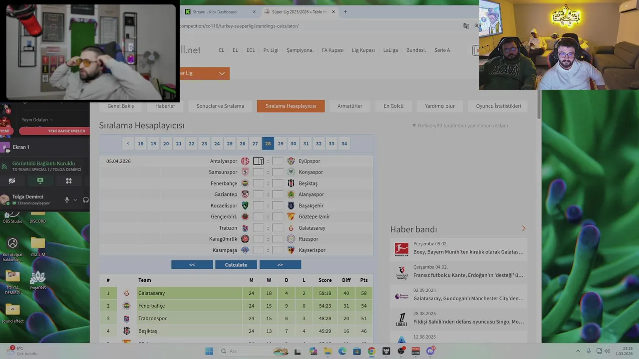The width and height of the screenshot is (639, 359).
Task: Click the Galatasaray crest in fixtures list
Action: point(291,228)
